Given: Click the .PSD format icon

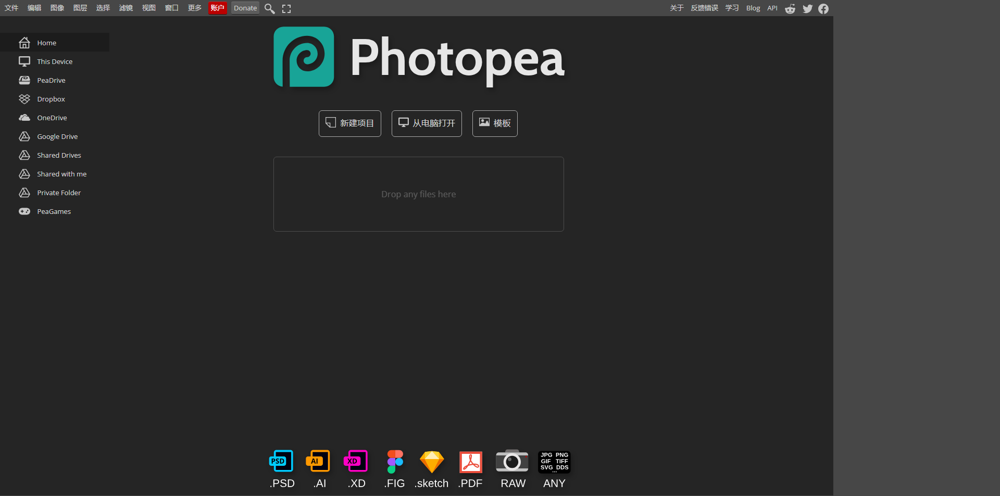Looking at the screenshot, I should click(281, 461).
